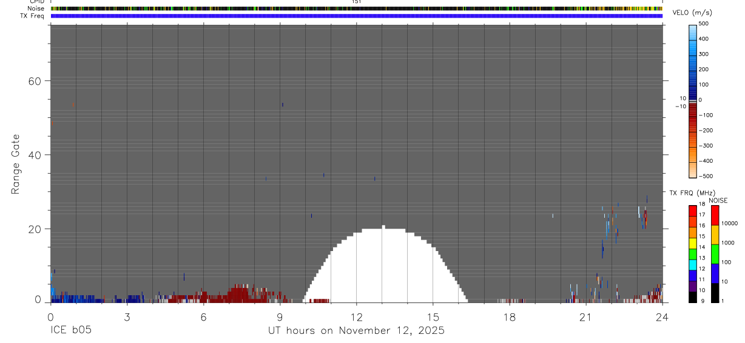
Task: Select the green NOISE swatch between 100 and 1000
Action: (x=715, y=253)
